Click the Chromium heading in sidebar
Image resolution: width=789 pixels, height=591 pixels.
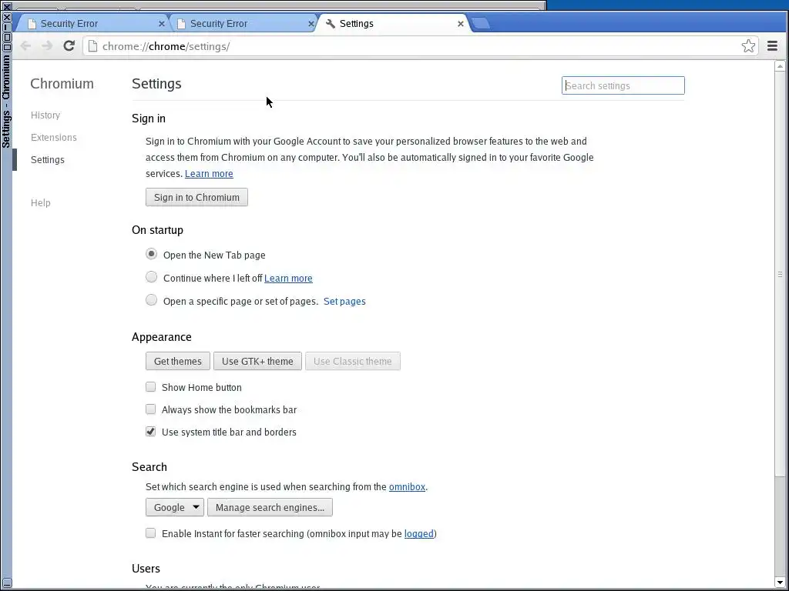(62, 83)
